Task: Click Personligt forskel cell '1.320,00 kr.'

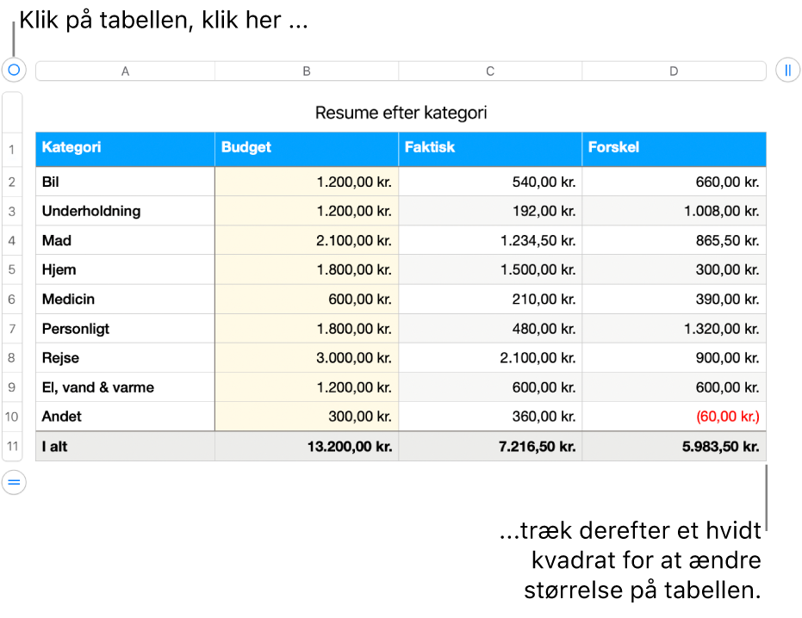Action: (674, 328)
